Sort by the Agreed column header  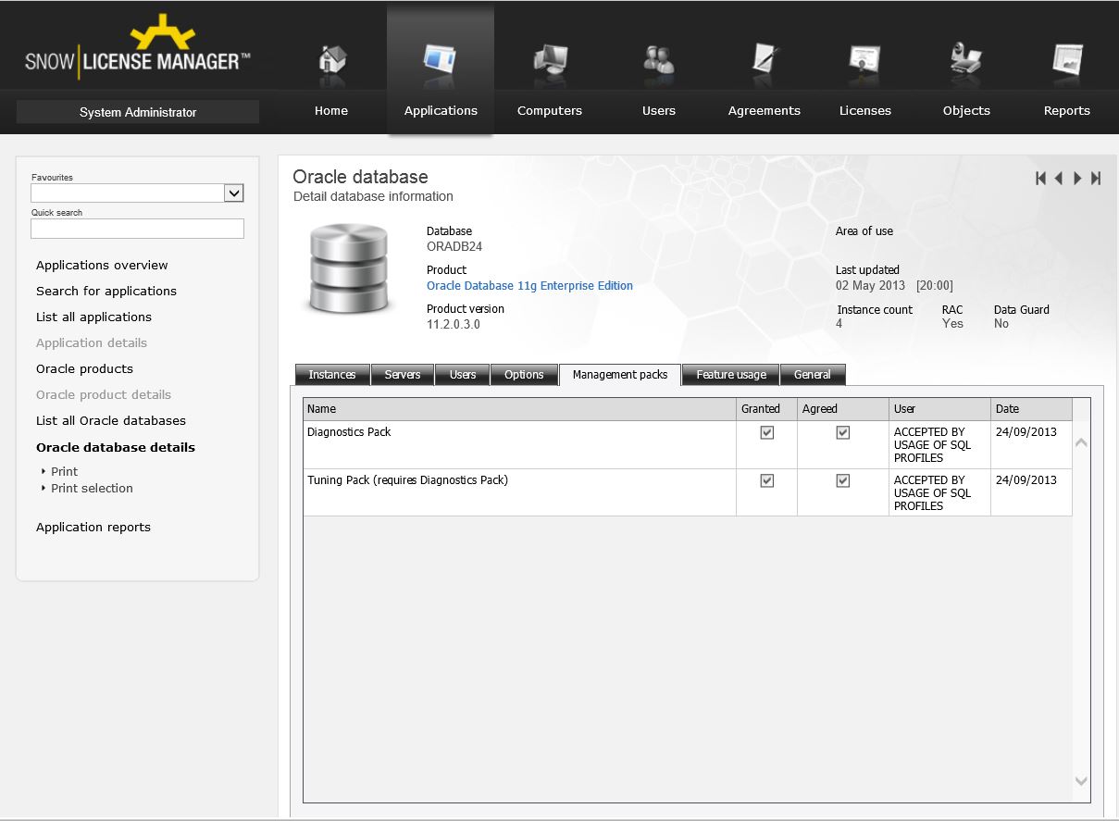(842, 409)
